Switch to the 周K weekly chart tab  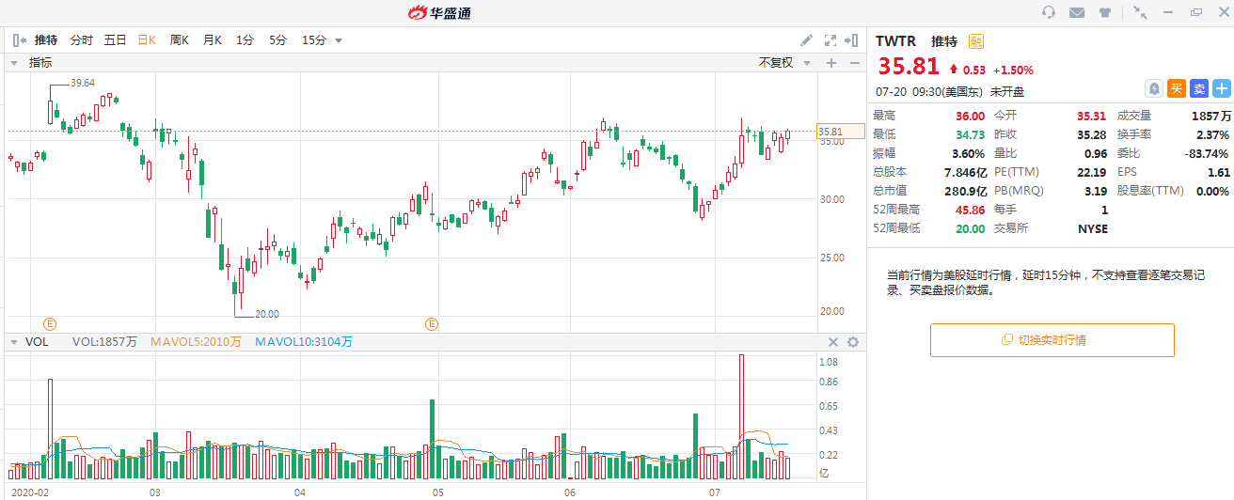179,40
